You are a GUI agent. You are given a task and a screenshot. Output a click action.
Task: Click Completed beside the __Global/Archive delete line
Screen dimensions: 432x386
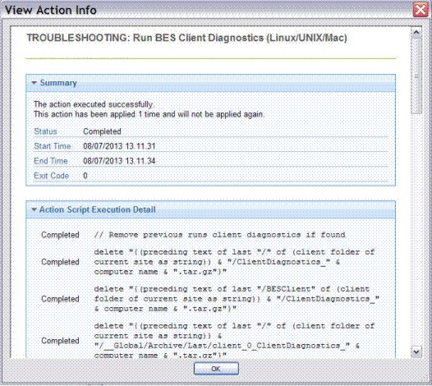pos(60,341)
